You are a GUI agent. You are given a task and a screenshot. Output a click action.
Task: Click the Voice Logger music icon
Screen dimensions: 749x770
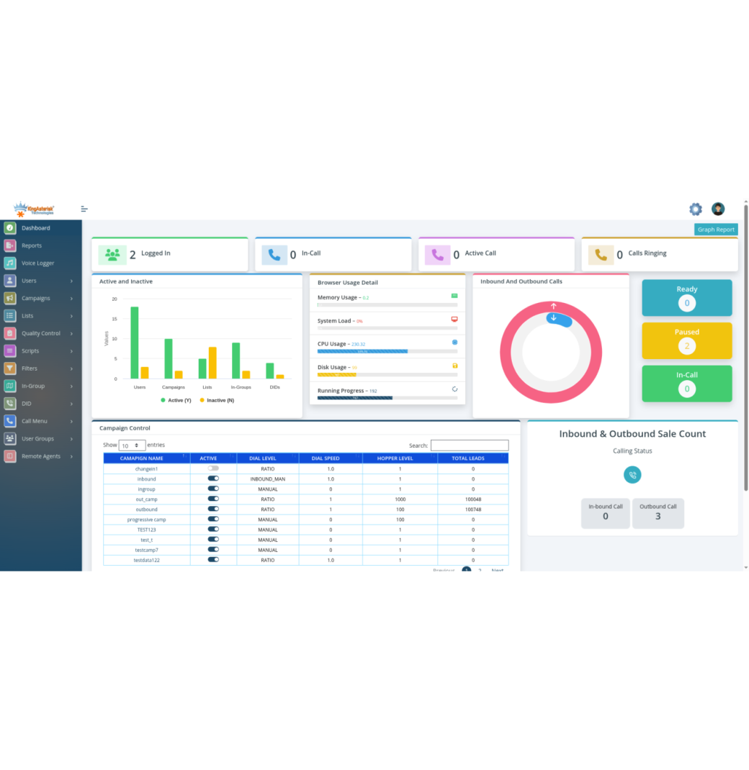point(10,263)
